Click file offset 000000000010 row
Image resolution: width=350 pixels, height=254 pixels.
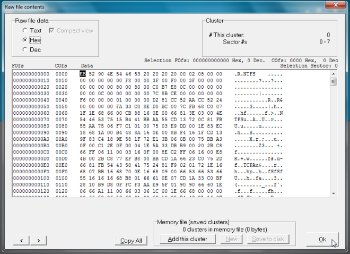pyautogui.click(x=31, y=80)
